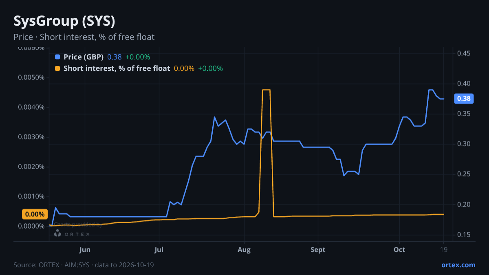The height and width of the screenshot is (275, 489).
Task: Click the 0.15 right axis value
Action: 464,234
